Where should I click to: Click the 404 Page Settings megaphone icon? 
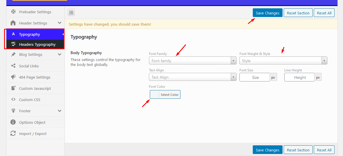pos(13,77)
